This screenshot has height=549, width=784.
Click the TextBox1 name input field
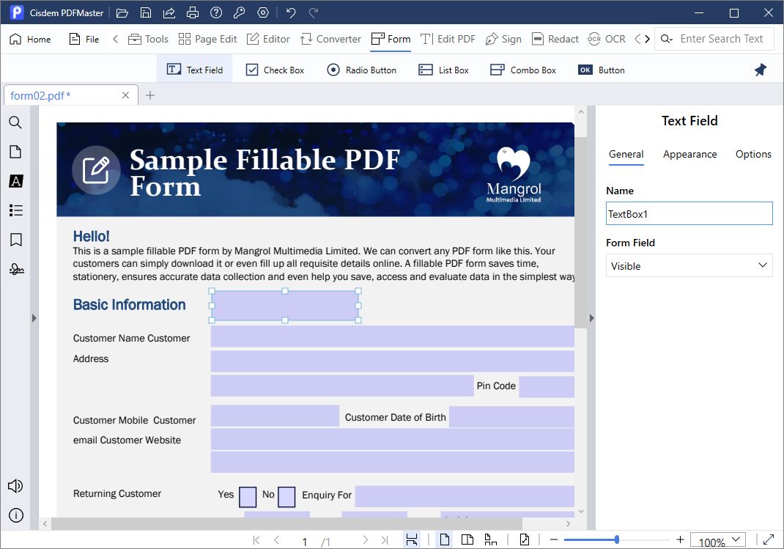pos(689,213)
